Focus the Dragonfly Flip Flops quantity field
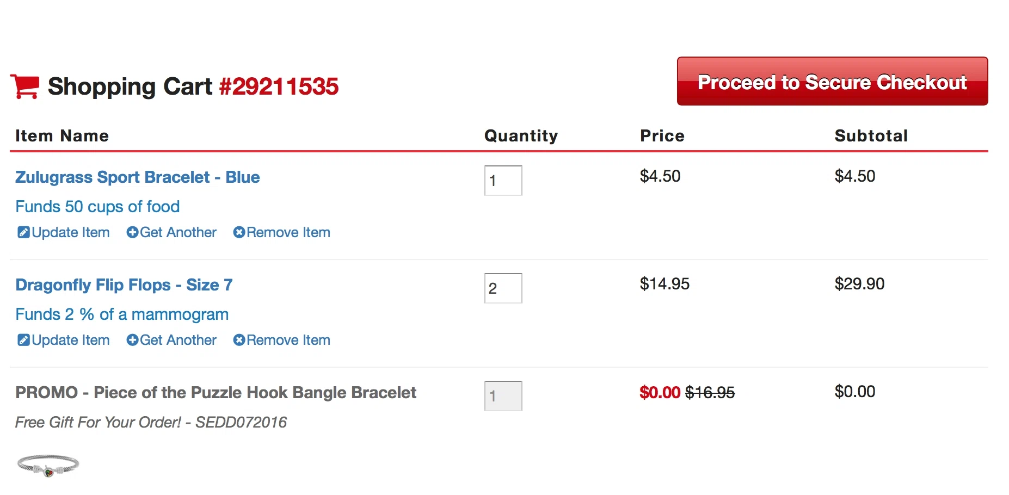This screenshot has width=1009, height=495. (503, 288)
